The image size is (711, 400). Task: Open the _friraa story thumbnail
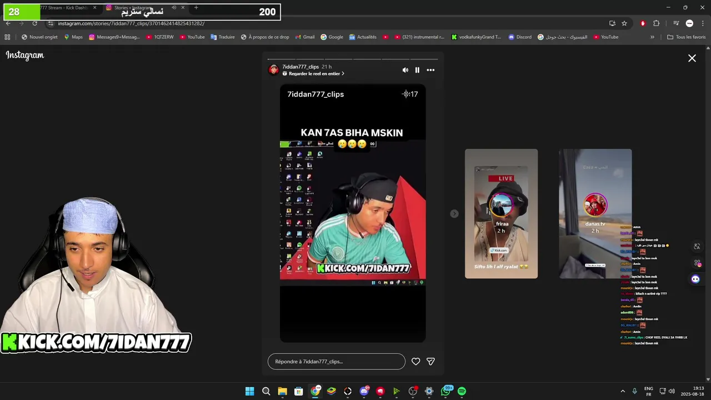[501, 213]
